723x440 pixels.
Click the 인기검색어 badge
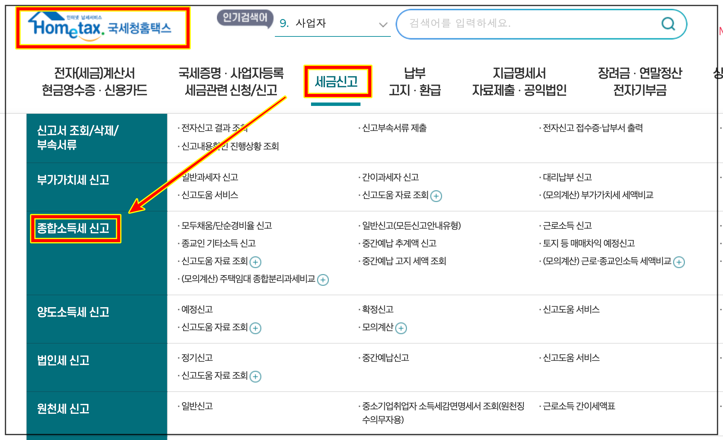point(245,17)
